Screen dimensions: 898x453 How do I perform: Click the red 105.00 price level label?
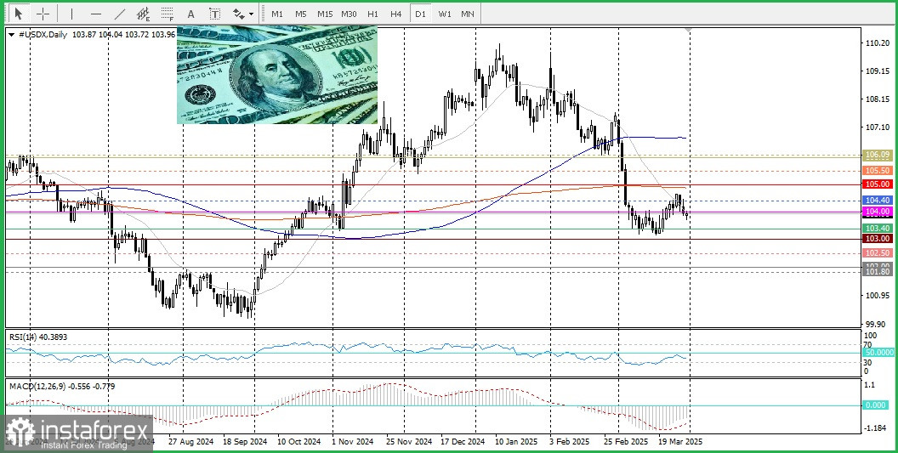click(x=877, y=184)
